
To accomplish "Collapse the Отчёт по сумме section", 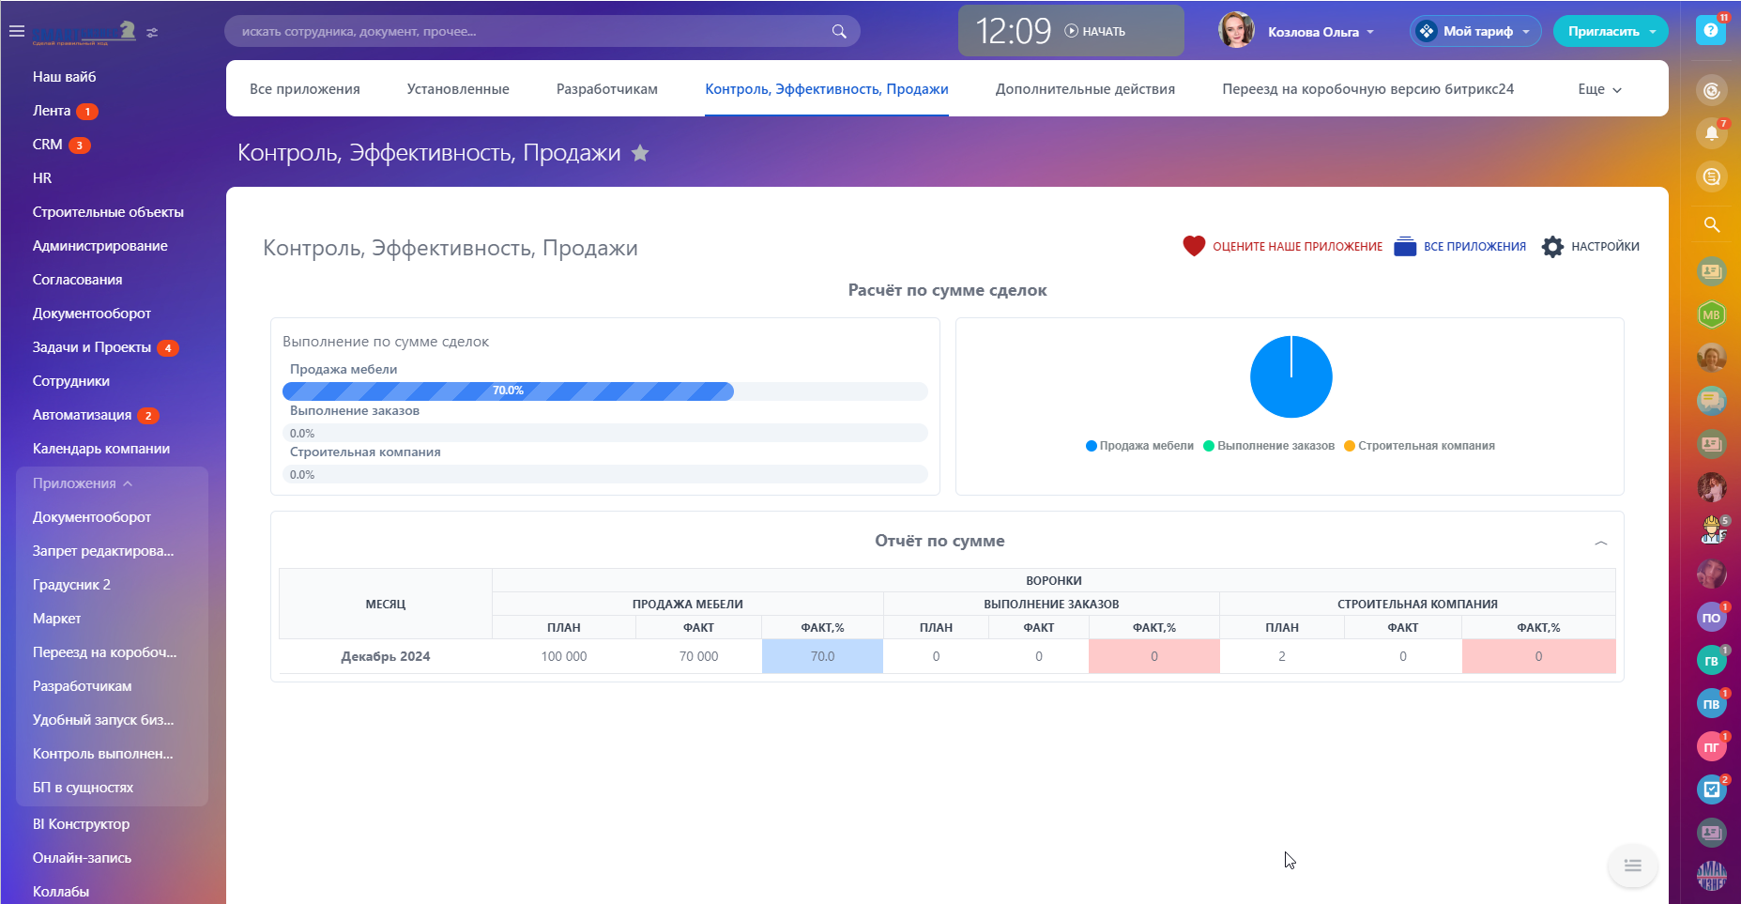I will click(x=1600, y=543).
